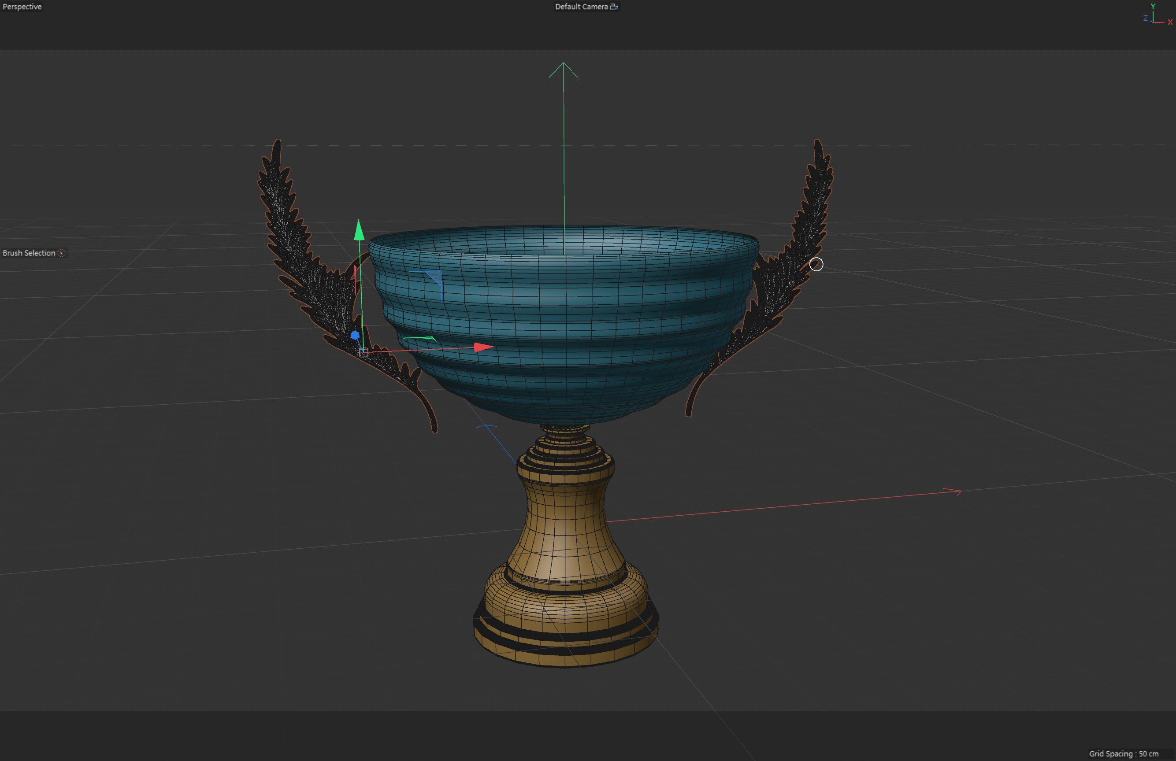The width and height of the screenshot is (1176, 761).
Task: Click the world green Y-axis arrow tip
Action: click(x=563, y=64)
